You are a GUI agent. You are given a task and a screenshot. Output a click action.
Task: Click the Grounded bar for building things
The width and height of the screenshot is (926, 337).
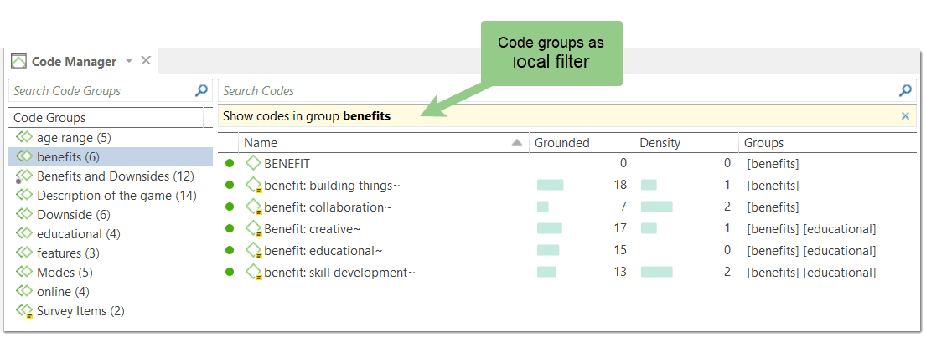tap(550, 186)
